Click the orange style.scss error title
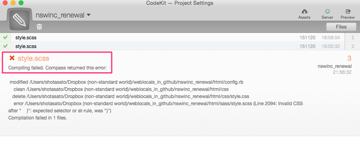The image size is (360, 154). click(x=33, y=58)
